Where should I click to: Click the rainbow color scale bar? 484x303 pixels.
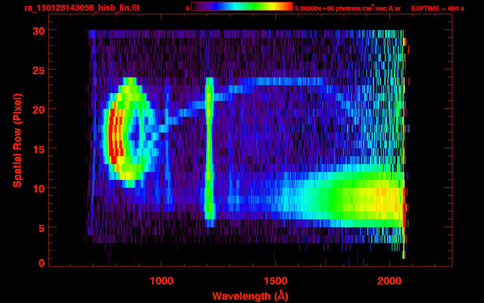point(242,6)
